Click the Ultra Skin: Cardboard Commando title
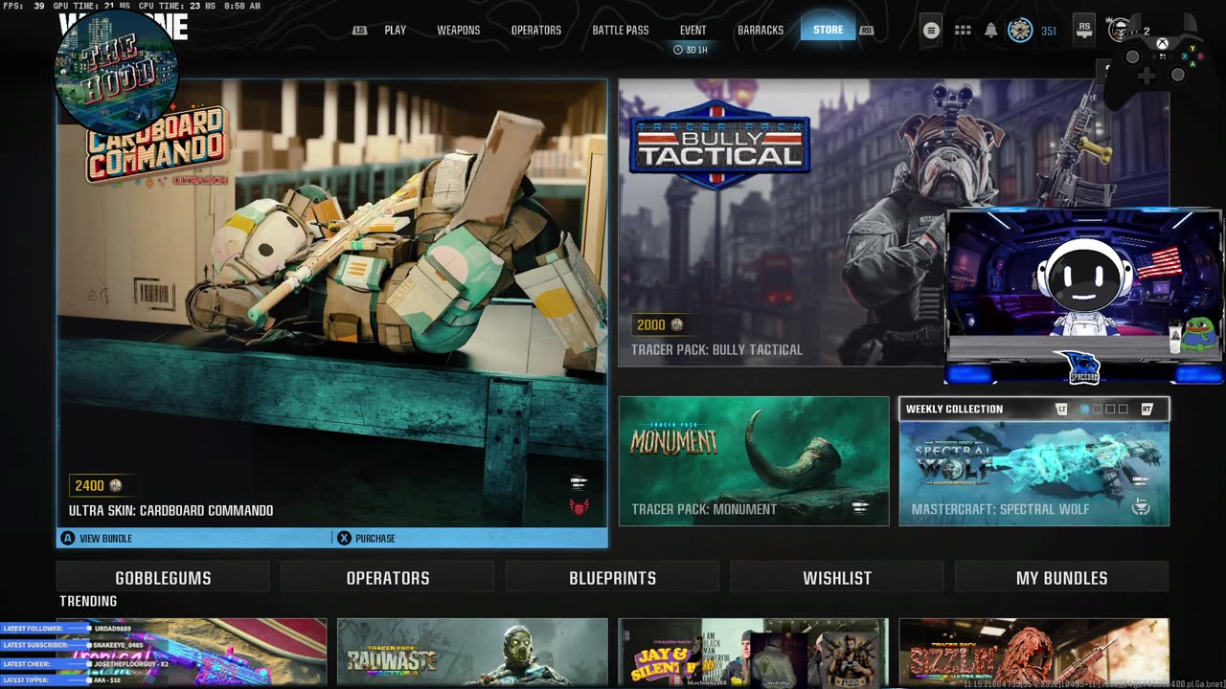1226x689 pixels. (171, 510)
